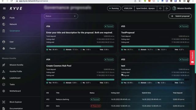Click the Submit time column header
Image resolution: width=196 pixels, height=110 pixels.
pyautogui.click(x=146, y=93)
